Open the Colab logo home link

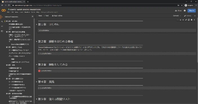pyautogui.click(x=4, y=10)
